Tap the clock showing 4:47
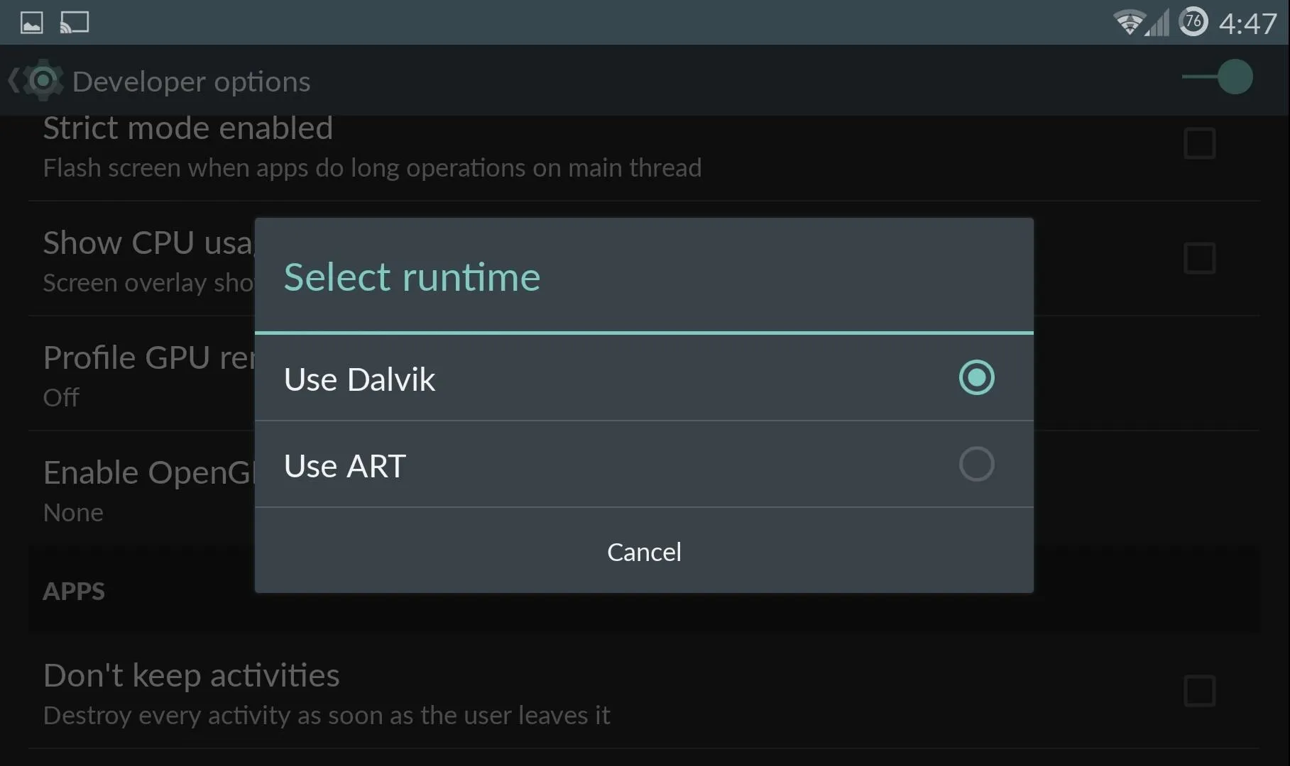Image resolution: width=1290 pixels, height=766 pixels. pyautogui.click(x=1247, y=23)
